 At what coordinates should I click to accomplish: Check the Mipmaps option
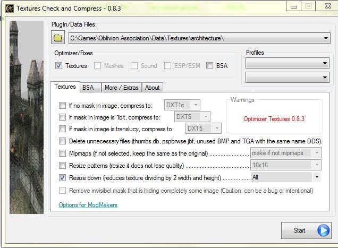click(63, 153)
